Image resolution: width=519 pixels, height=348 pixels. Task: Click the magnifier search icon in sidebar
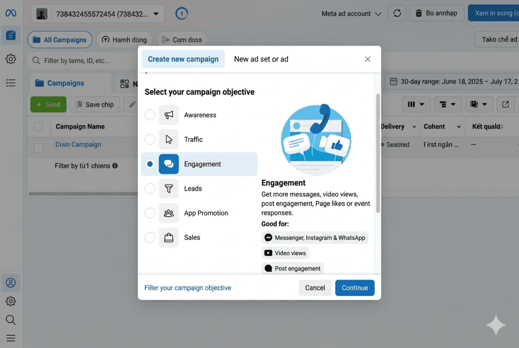click(11, 320)
